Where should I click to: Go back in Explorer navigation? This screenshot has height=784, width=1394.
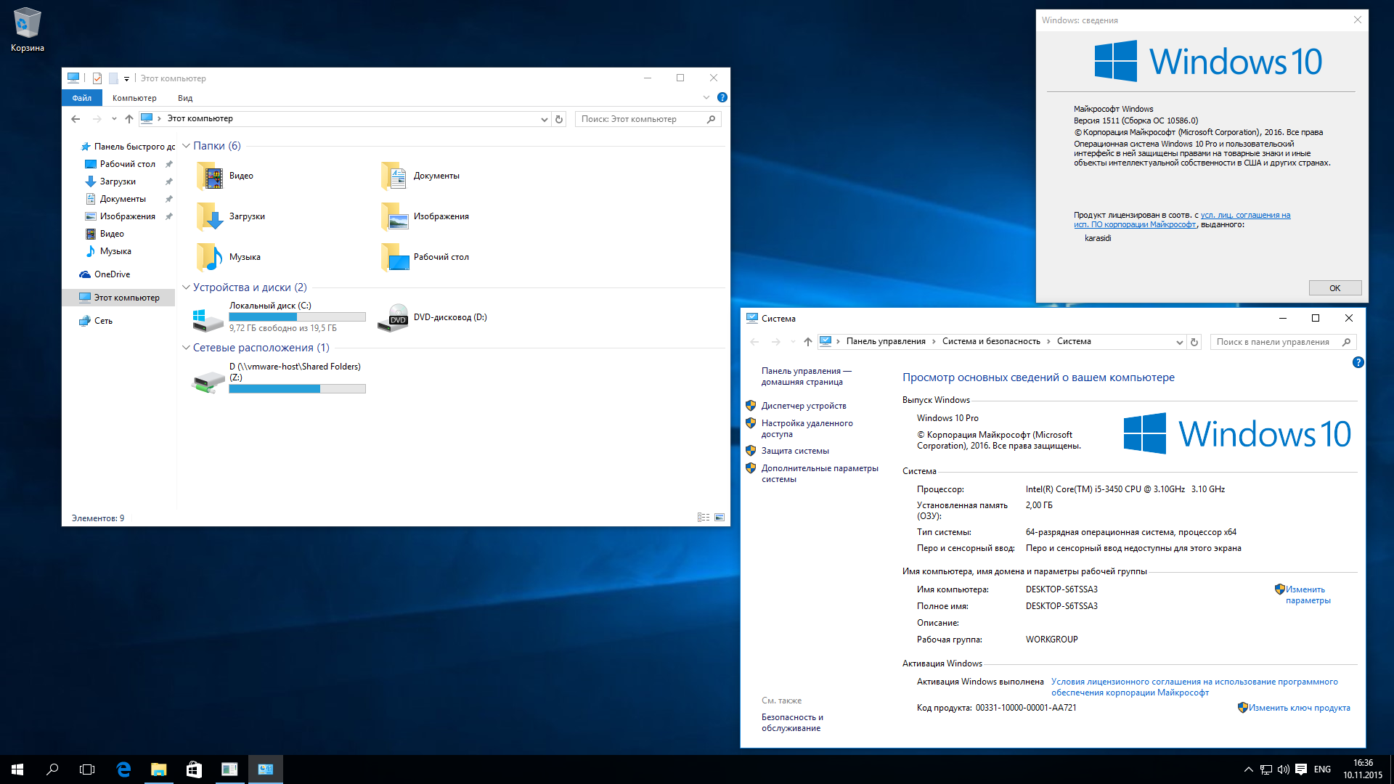coord(76,119)
